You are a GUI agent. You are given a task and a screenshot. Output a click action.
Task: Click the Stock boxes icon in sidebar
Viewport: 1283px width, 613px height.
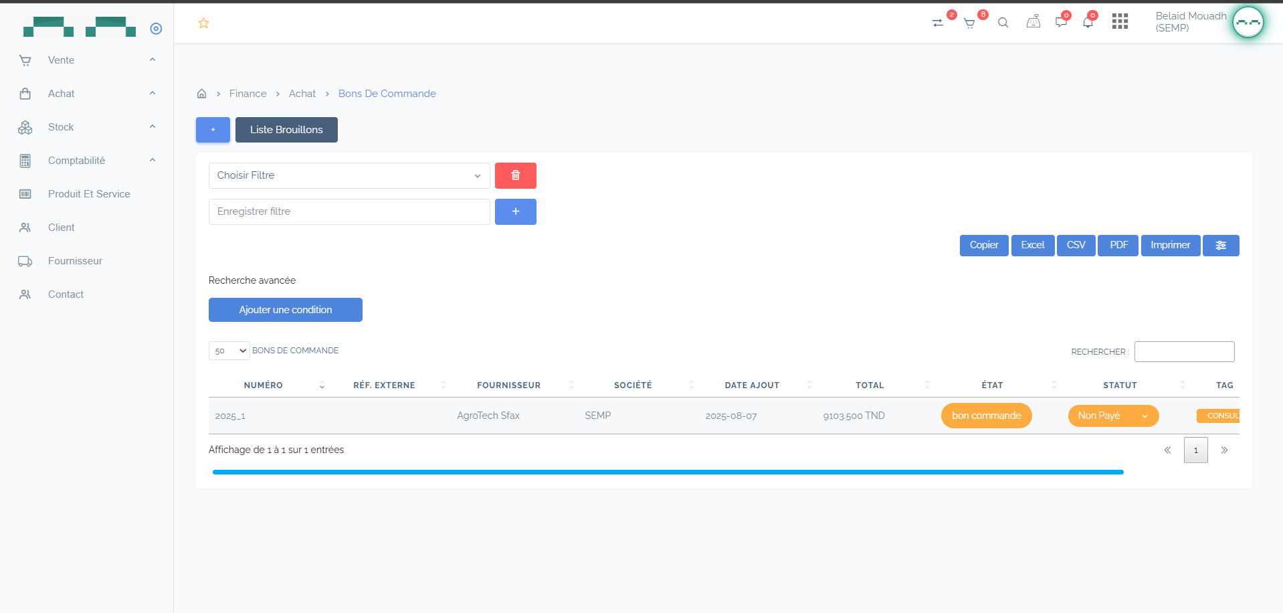click(x=25, y=127)
